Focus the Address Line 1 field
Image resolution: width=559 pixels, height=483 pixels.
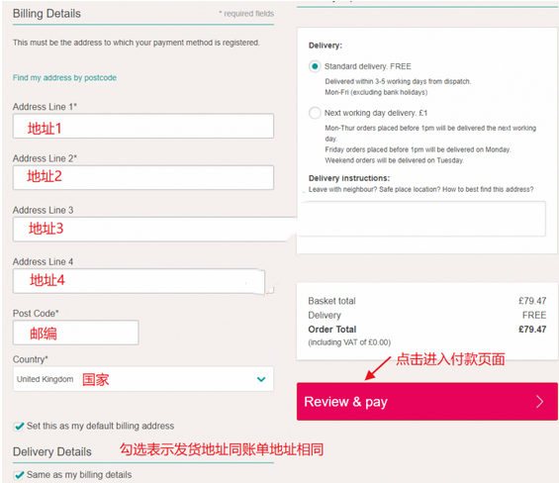143,126
